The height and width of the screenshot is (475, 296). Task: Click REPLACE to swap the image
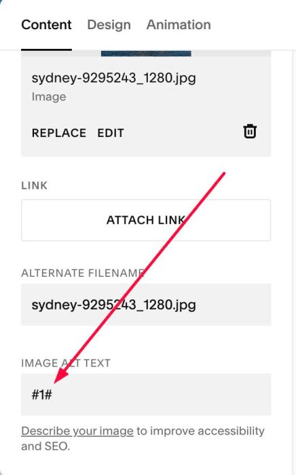pyautogui.click(x=59, y=133)
